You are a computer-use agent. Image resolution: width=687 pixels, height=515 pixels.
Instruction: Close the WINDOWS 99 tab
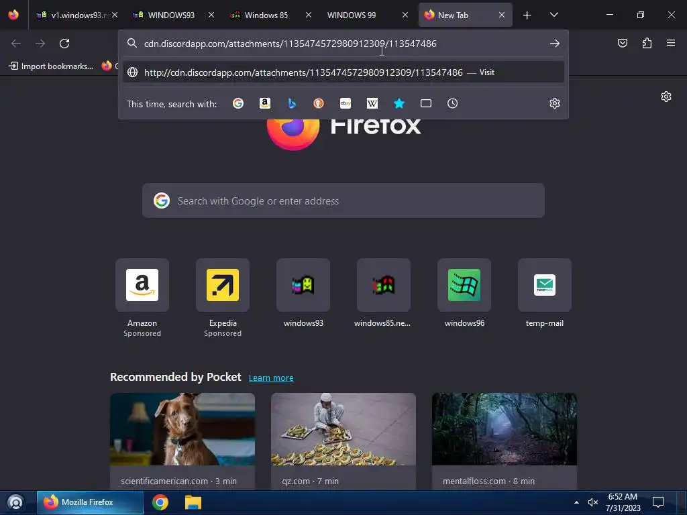(405, 15)
